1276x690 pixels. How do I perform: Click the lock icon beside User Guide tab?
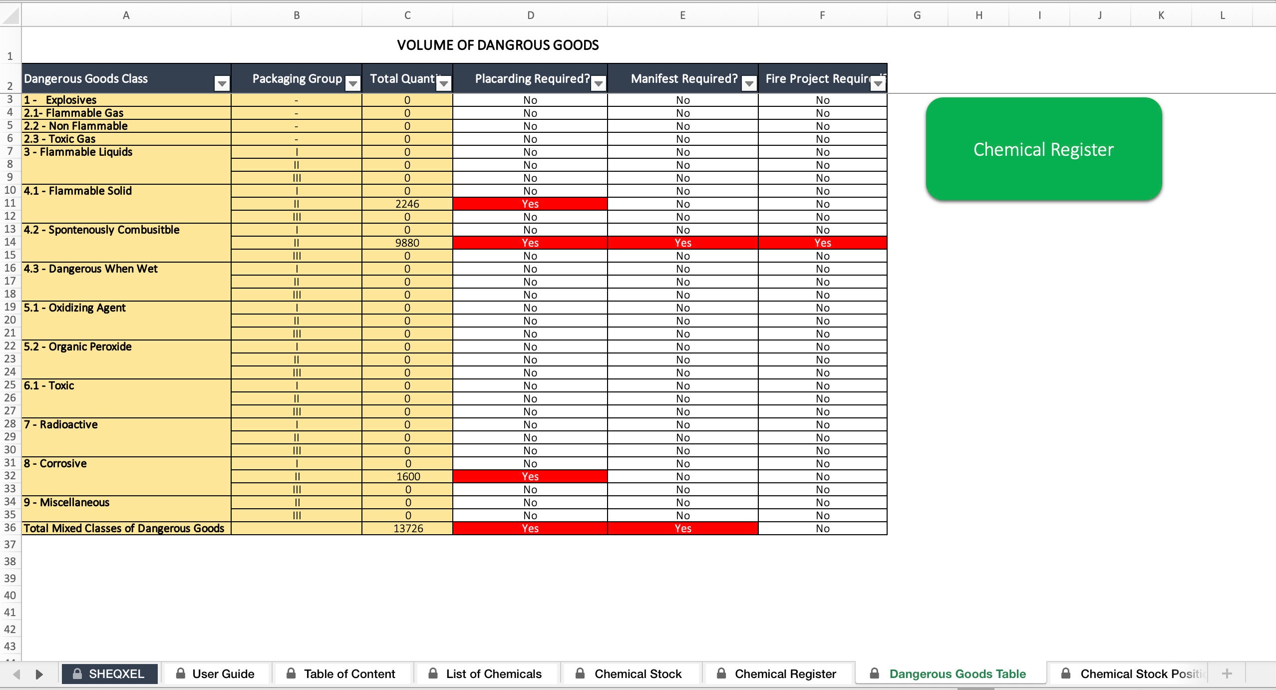[181, 674]
